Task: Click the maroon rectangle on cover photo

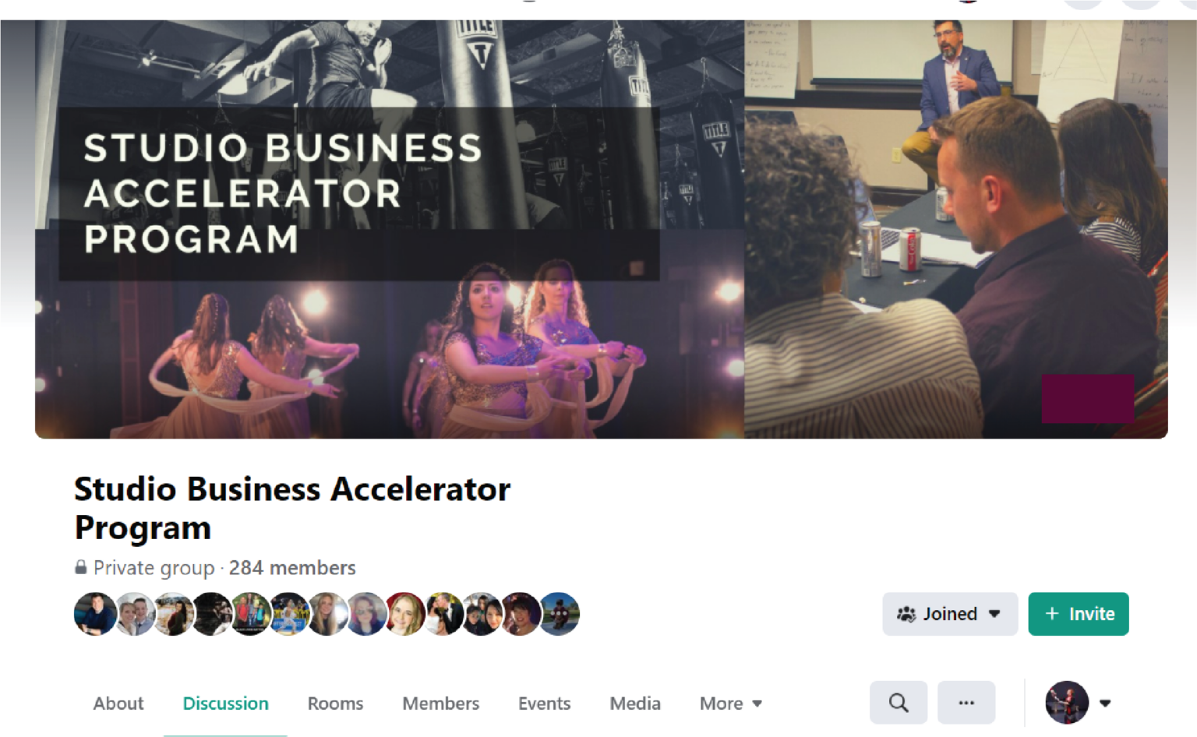Action: point(1088,398)
